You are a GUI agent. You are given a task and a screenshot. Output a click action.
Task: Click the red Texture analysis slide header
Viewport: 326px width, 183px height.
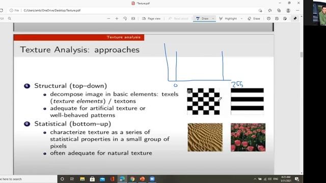tap(79, 37)
